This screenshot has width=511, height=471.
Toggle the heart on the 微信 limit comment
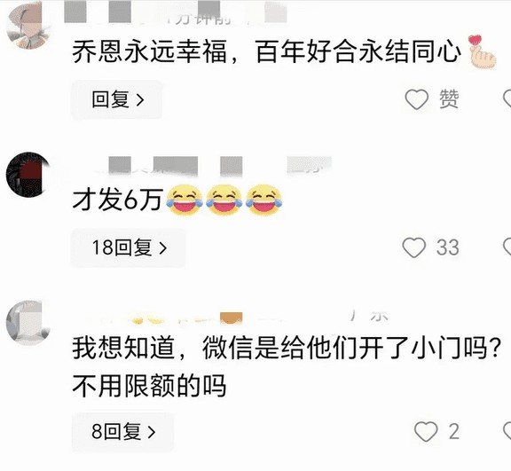[x=426, y=431]
